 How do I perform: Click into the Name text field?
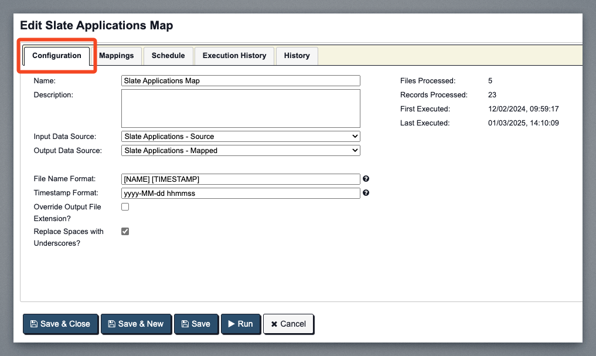coord(240,81)
